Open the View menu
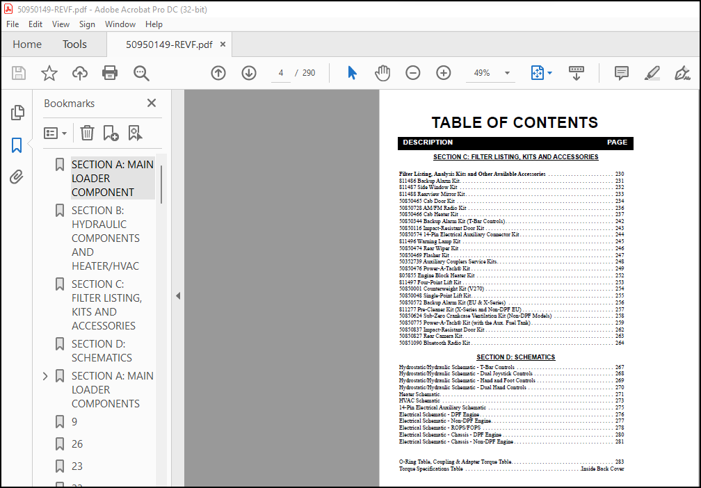This screenshot has width=701, height=488. point(61,24)
